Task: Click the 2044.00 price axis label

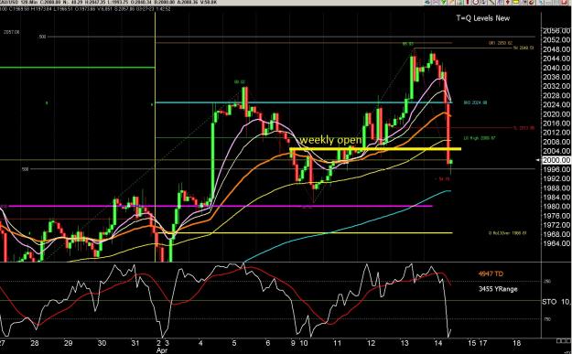Action: (556, 59)
